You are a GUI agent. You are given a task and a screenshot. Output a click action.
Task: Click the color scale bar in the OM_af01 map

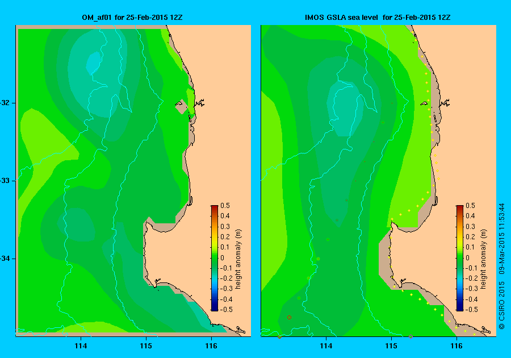click(215, 258)
